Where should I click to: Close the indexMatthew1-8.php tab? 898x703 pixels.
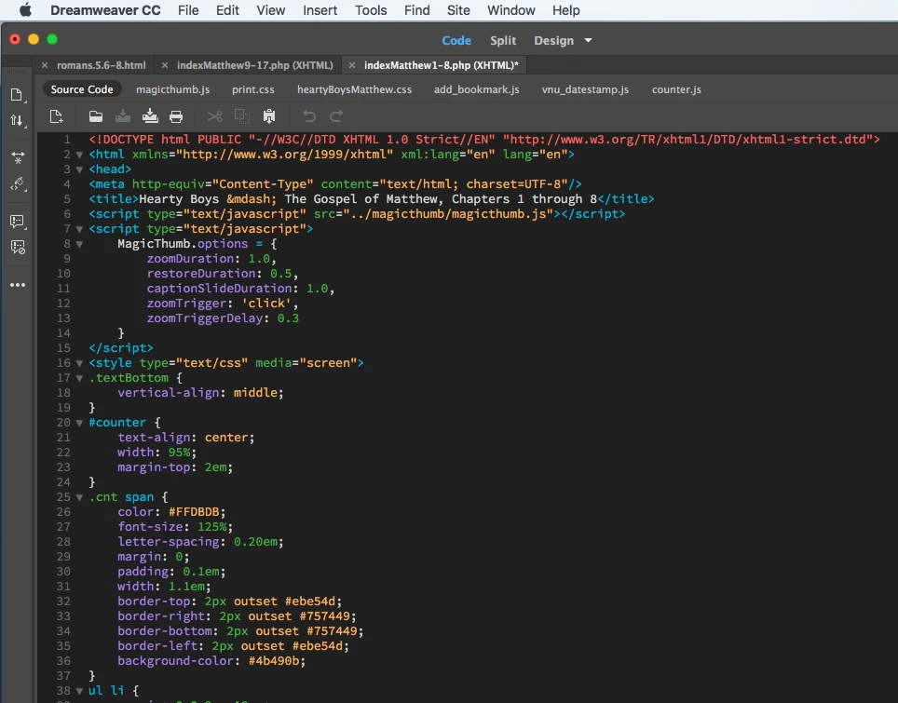point(351,65)
